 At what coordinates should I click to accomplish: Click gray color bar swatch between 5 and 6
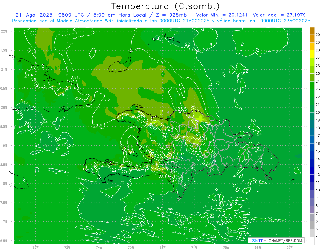coord(312,225)
